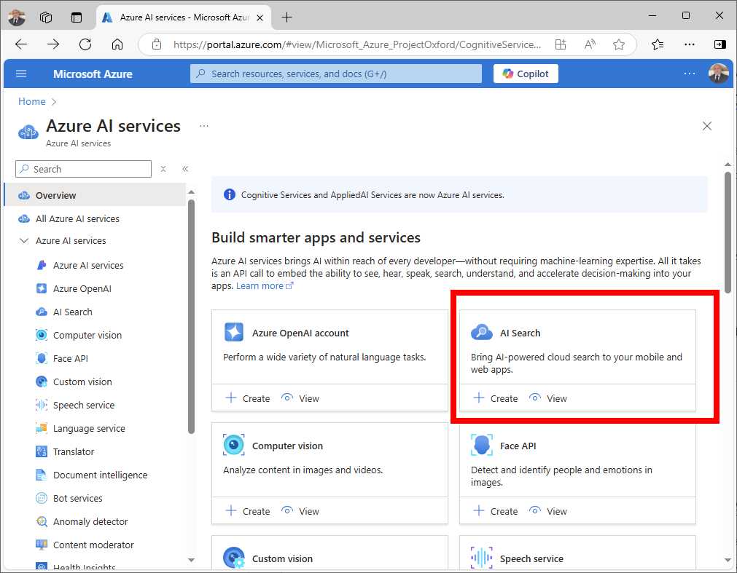Open Document intelligence from the sidebar
Screen dimensions: 737x573
[x=100, y=475]
